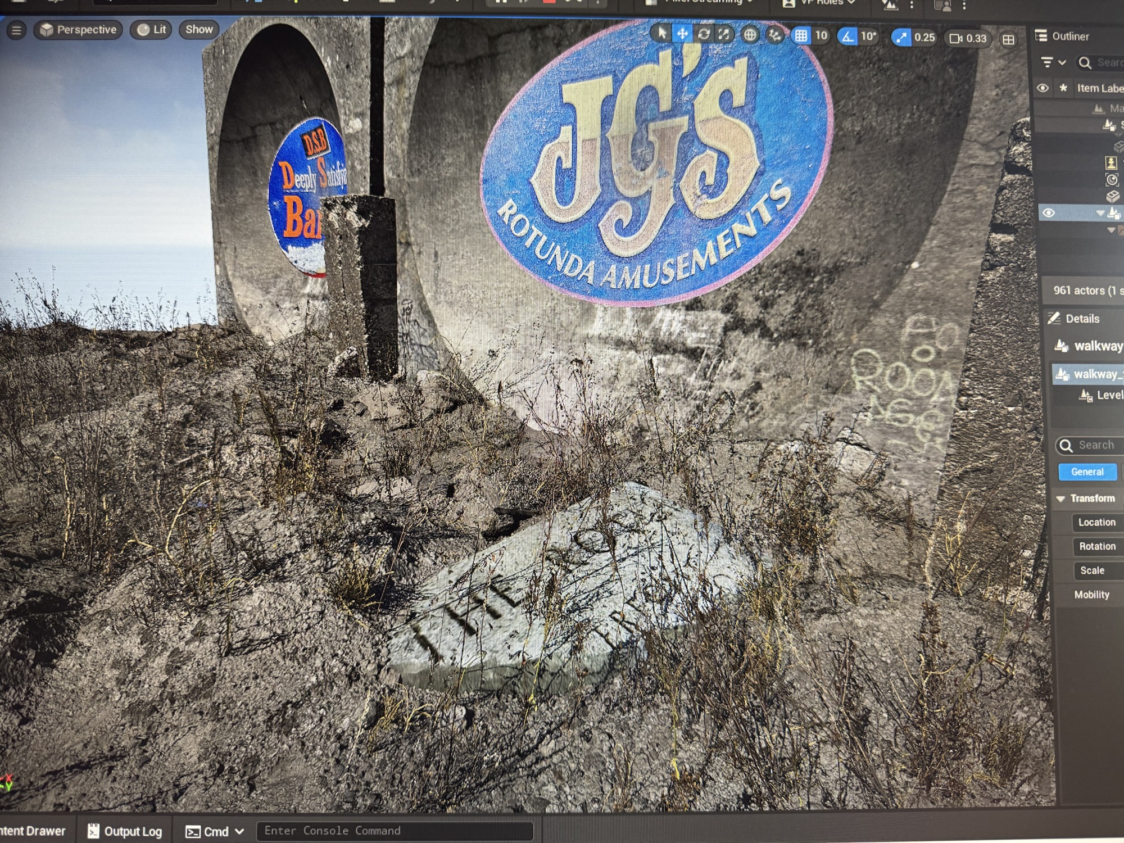Collapse the Transform section
Viewport: 1124px width, 843px height.
pos(1060,498)
